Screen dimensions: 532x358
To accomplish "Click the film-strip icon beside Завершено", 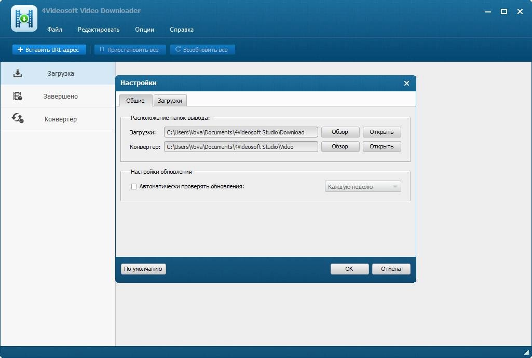I will tap(18, 96).
